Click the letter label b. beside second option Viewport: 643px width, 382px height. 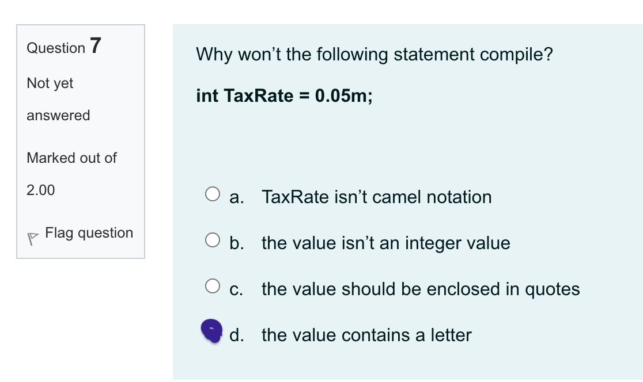[237, 243]
